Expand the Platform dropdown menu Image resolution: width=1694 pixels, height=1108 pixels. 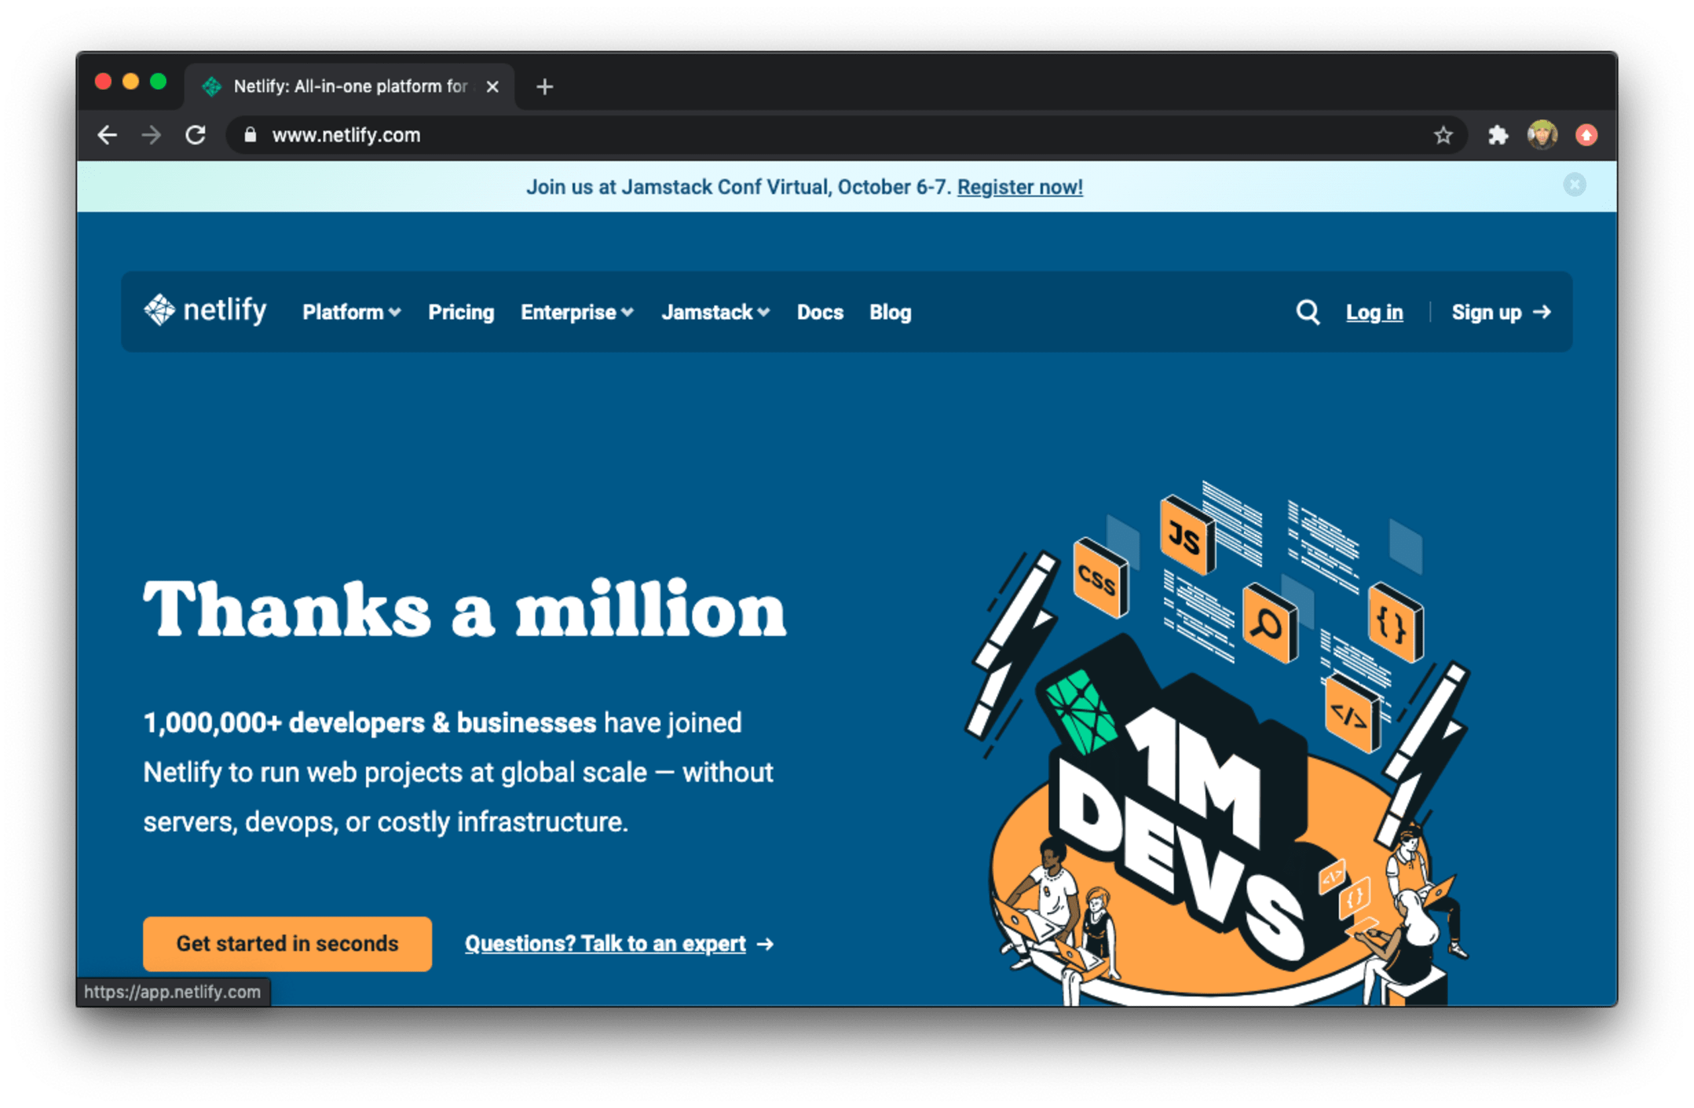tap(351, 312)
